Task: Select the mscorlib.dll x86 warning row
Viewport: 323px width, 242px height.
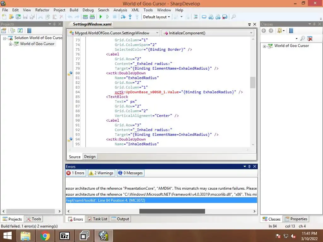Action: coord(161,194)
